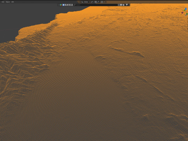The height and width of the screenshot is (141, 188).
Task: Click the magnifier search icon
Action: click(75, 5)
